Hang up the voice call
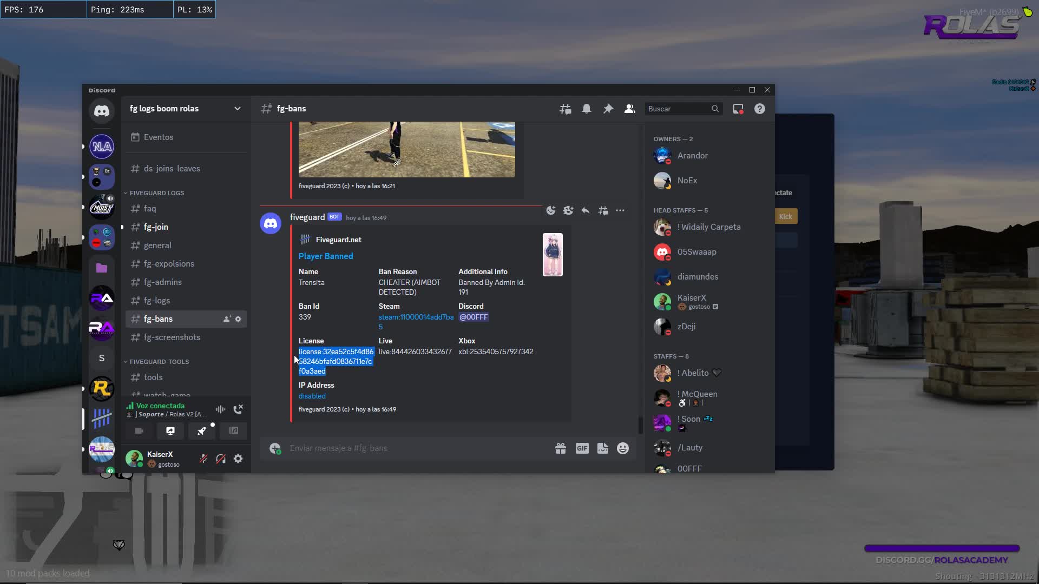1039x584 pixels. click(238, 409)
